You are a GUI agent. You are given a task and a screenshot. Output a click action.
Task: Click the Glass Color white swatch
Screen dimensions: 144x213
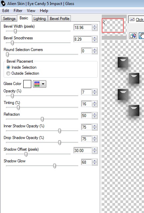27,84
